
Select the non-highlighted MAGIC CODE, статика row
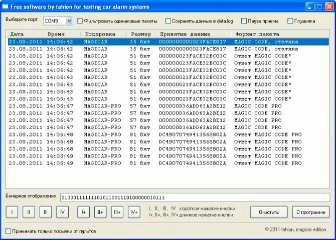tap(169, 48)
